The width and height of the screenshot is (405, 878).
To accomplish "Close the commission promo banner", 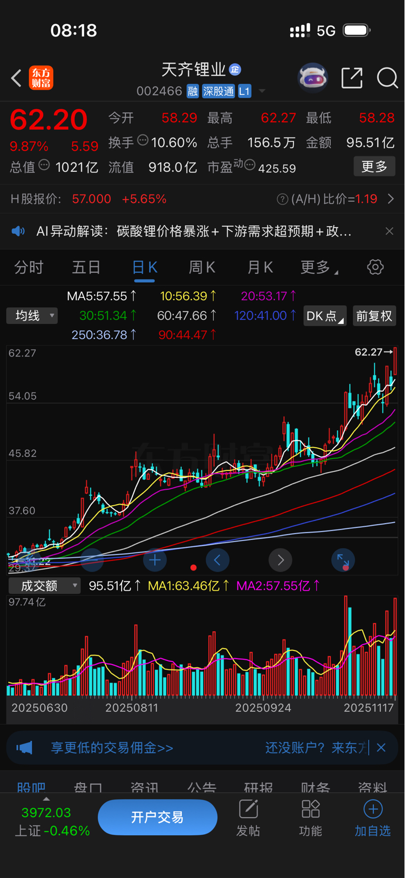I will point(381,748).
